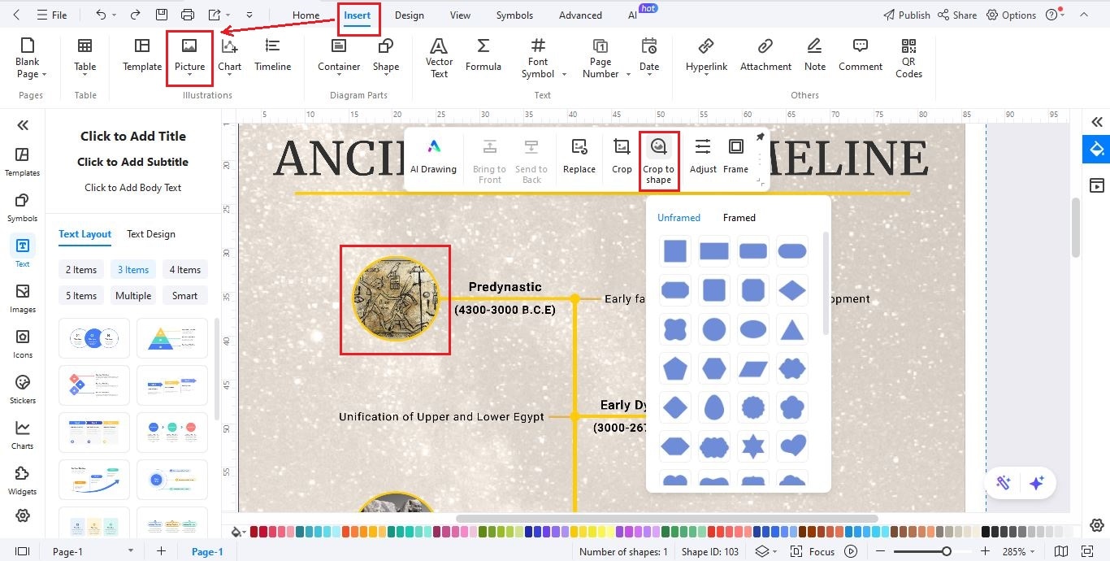Pin the floating picture toolbar
The height and width of the screenshot is (561, 1110).
point(761,137)
